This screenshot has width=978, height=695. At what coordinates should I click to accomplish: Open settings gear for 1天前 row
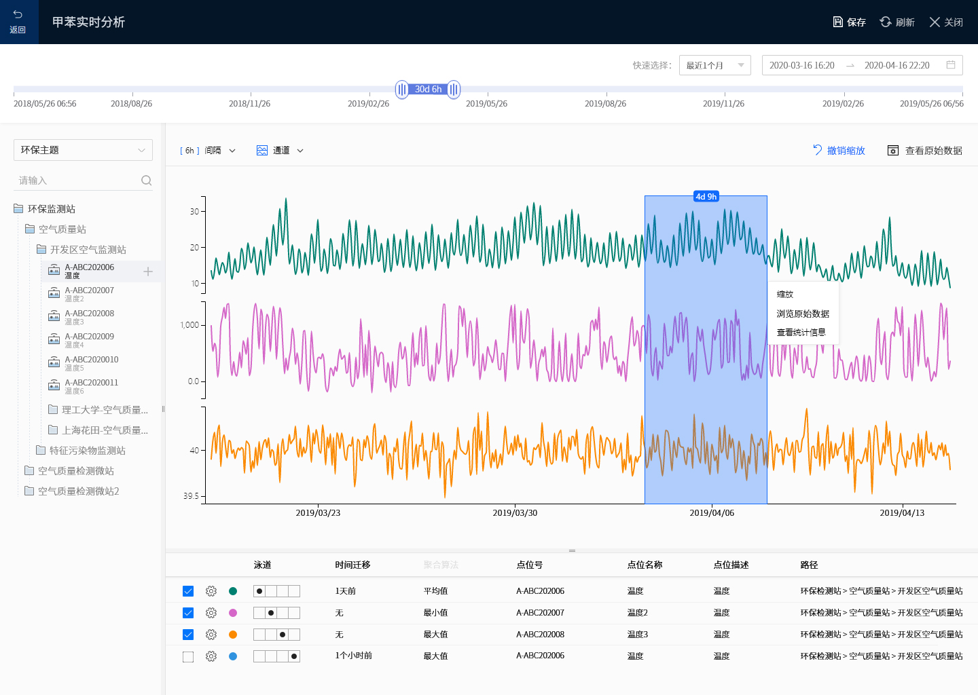point(211,591)
